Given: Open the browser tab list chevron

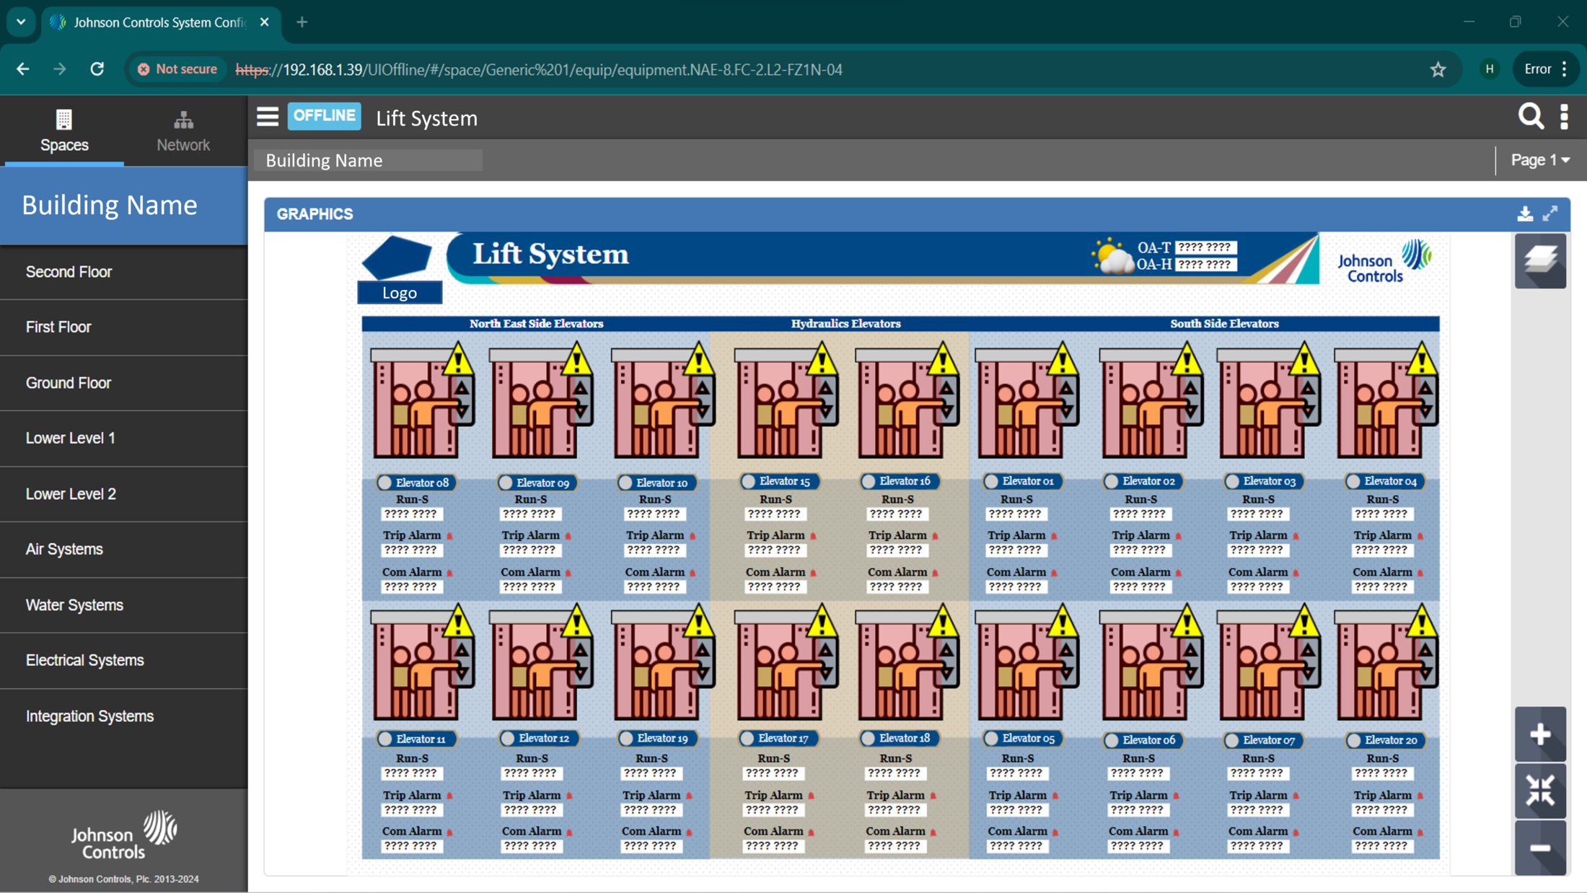Looking at the screenshot, I should tap(21, 22).
